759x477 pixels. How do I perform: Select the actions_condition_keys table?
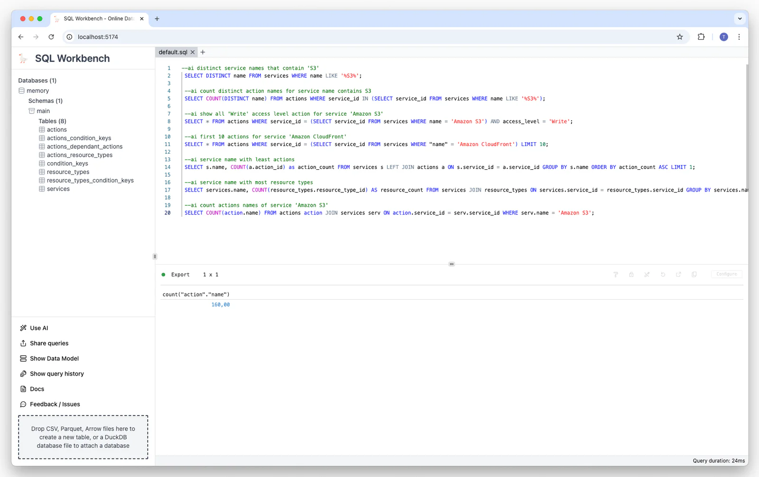[x=79, y=138]
